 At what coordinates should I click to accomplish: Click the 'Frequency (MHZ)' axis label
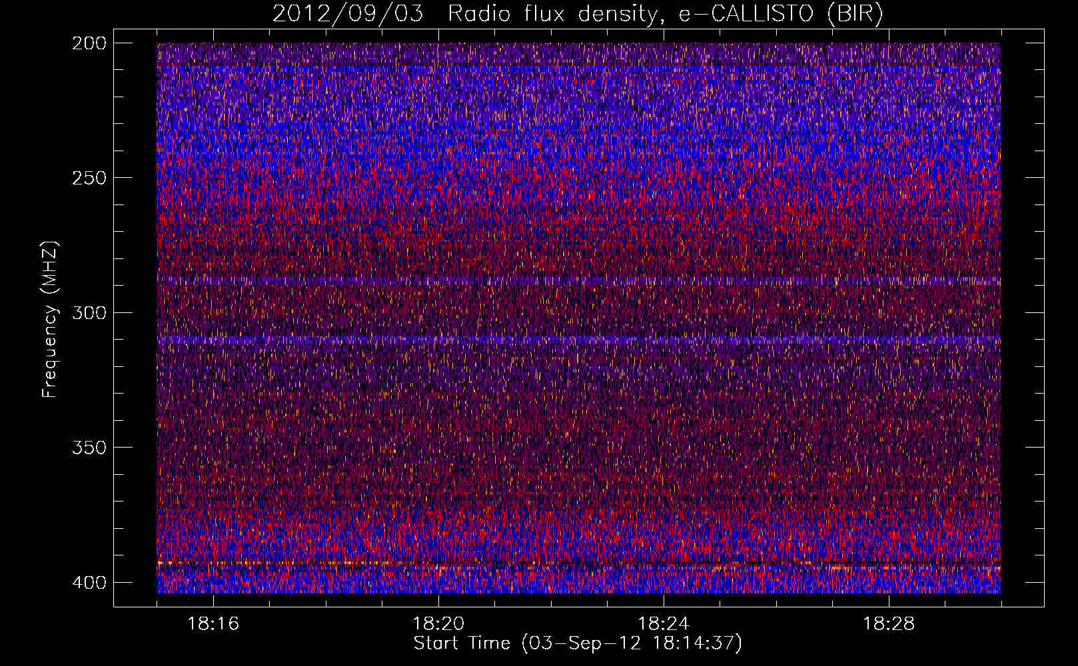click(x=50, y=319)
